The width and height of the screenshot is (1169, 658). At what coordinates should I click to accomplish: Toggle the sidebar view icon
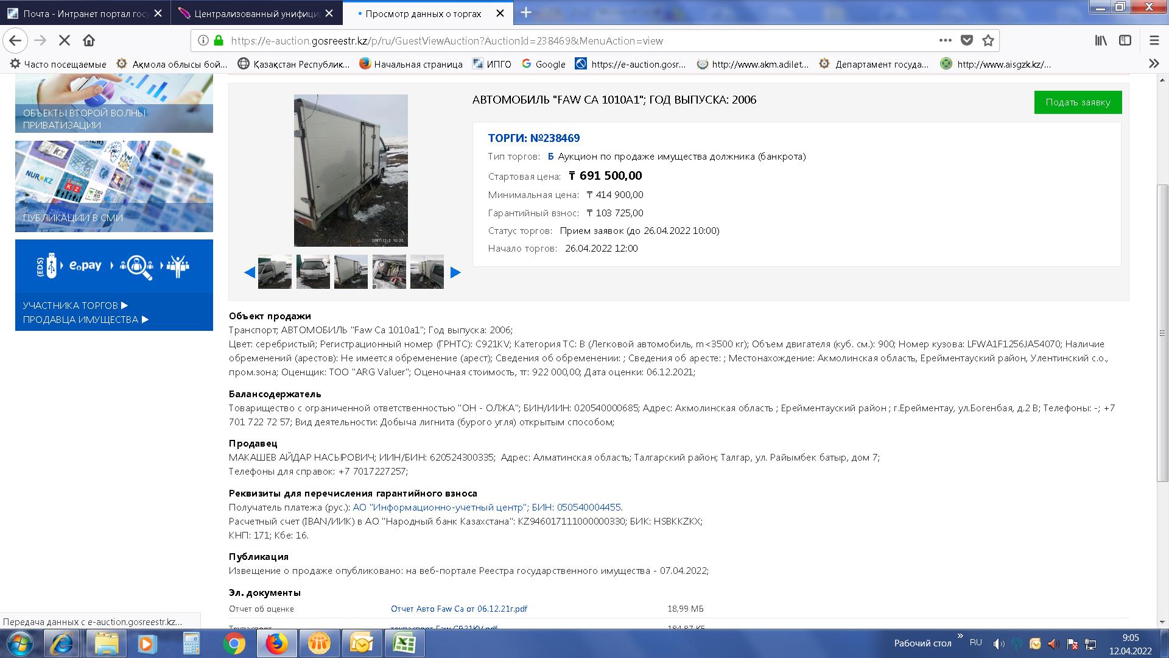tap(1125, 41)
